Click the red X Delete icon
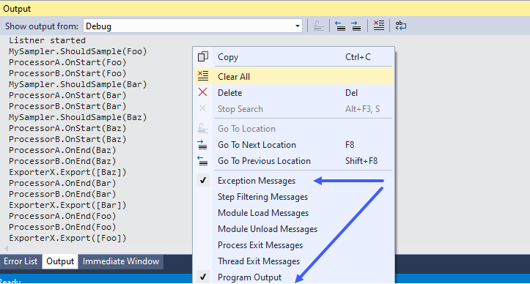Image resolution: width=530 pixels, height=284 pixels. point(203,92)
